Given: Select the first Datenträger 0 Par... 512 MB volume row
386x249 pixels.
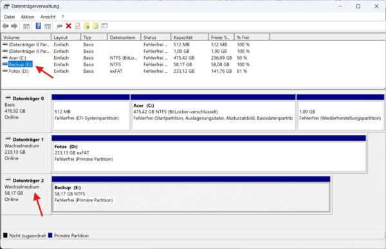Looking at the screenshot, I should pos(135,44).
